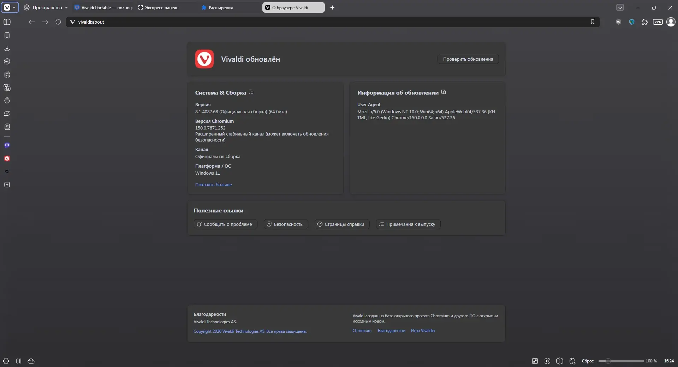Click the Windows 11 platform text
This screenshot has height=367, width=678.
pyautogui.click(x=208, y=173)
